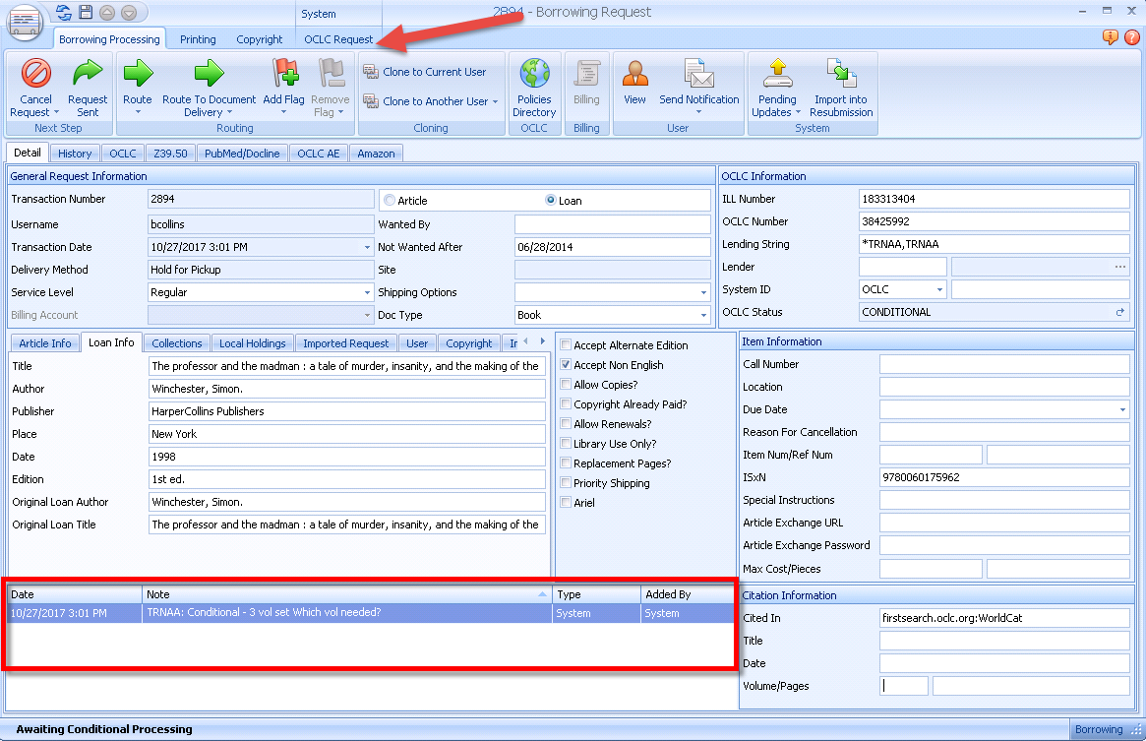This screenshot has height=741, width=1146.
Task: Open the Printing ribbon tab
Action: 197,38
